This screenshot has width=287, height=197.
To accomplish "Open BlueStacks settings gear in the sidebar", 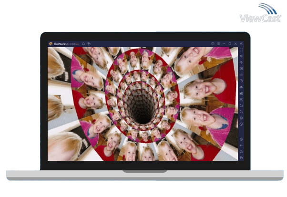I will [x=241, y=139].
